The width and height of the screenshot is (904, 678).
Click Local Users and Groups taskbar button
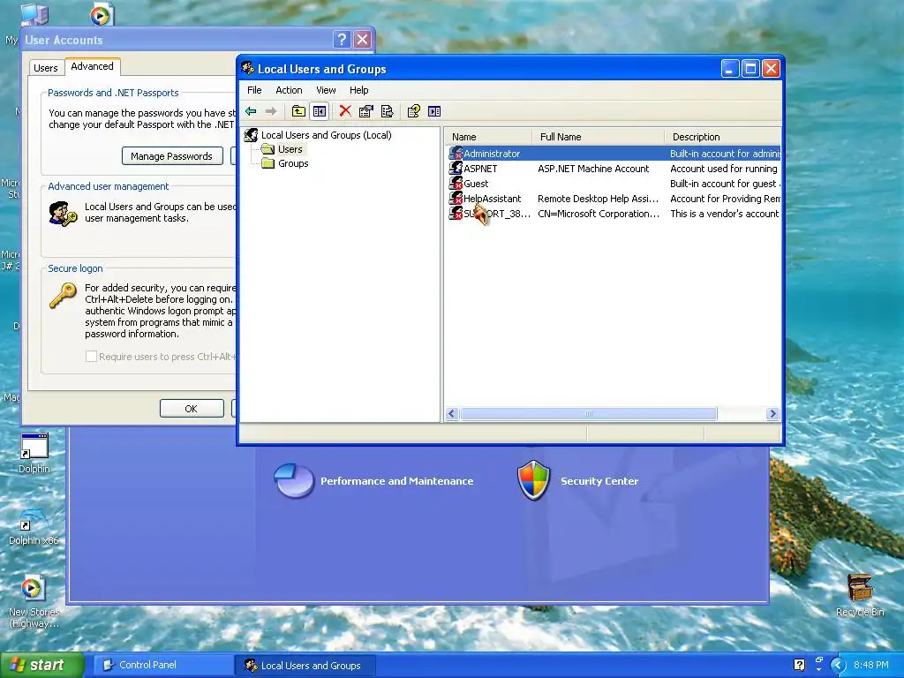click(305, 666)
